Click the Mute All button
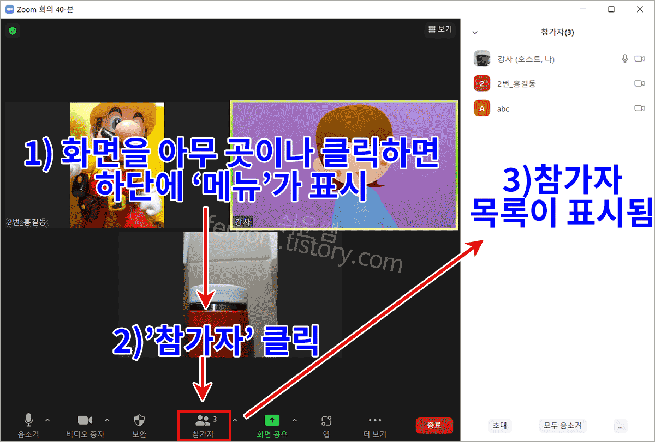 click(562, 426)
